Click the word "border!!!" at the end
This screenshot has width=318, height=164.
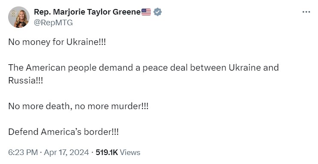coord(101,132)
